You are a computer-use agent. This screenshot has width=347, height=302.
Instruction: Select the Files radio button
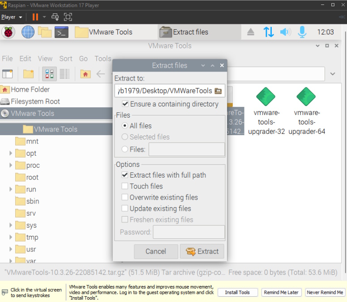[x=124, y=149]
